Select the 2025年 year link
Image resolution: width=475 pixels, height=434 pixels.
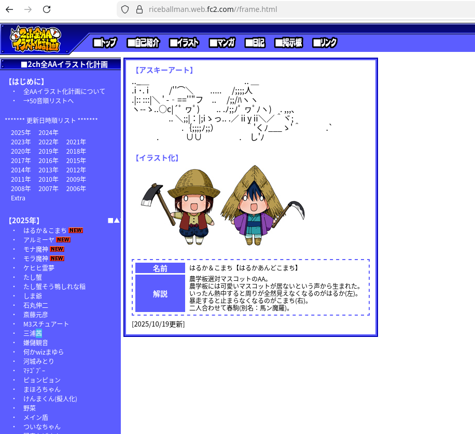click(21, 132)
